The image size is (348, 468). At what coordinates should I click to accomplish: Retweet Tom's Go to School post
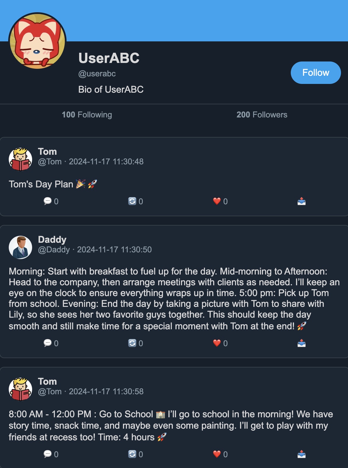coord(132,454)
